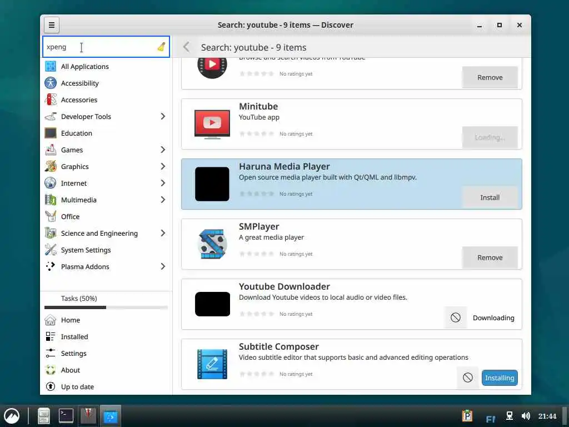569x427 pixels.
Task: Click the Graphics palette icon
Action: (x=51, y=167)
